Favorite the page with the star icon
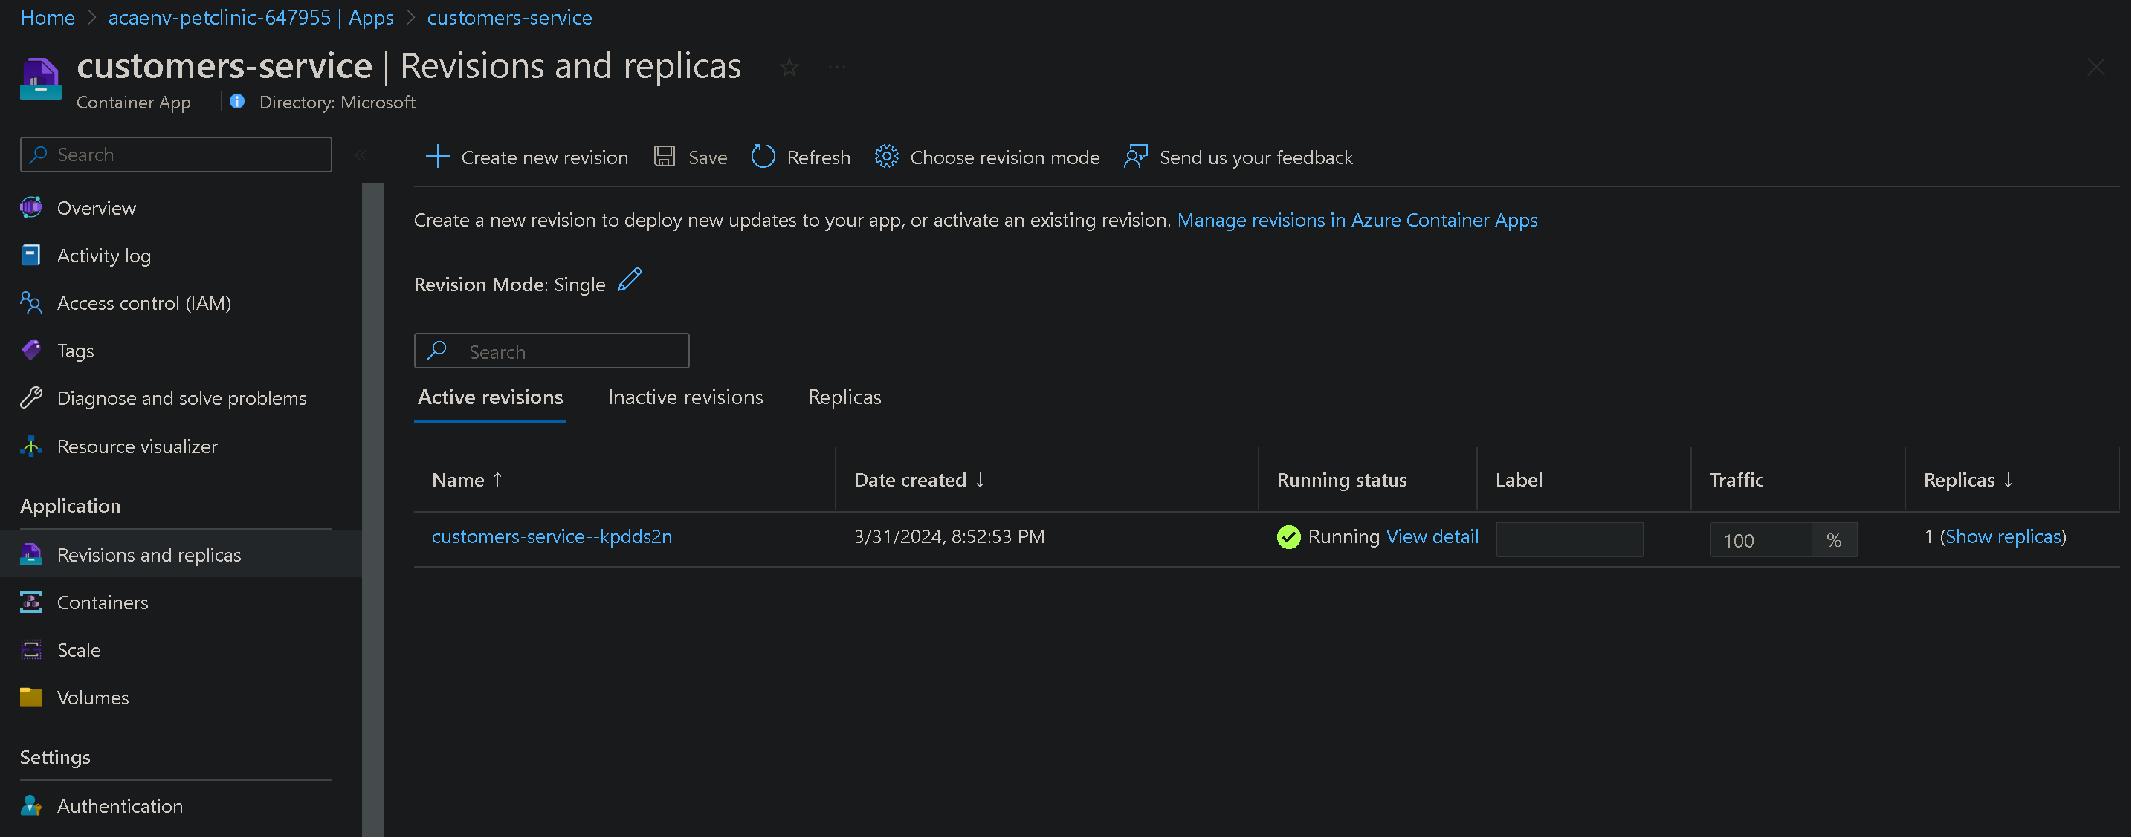 pos(789,67)
